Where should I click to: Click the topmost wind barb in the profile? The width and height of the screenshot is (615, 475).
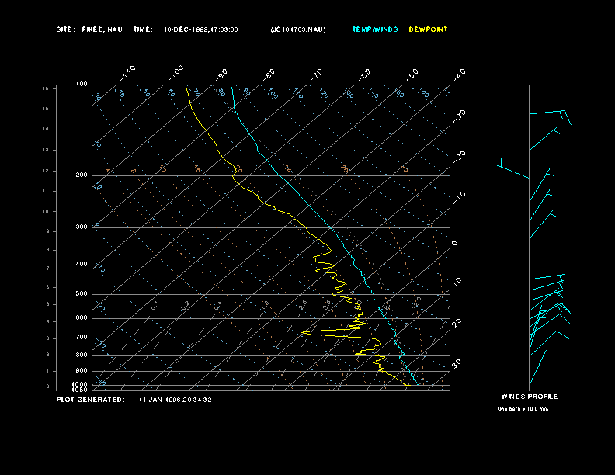coord(549,113)
